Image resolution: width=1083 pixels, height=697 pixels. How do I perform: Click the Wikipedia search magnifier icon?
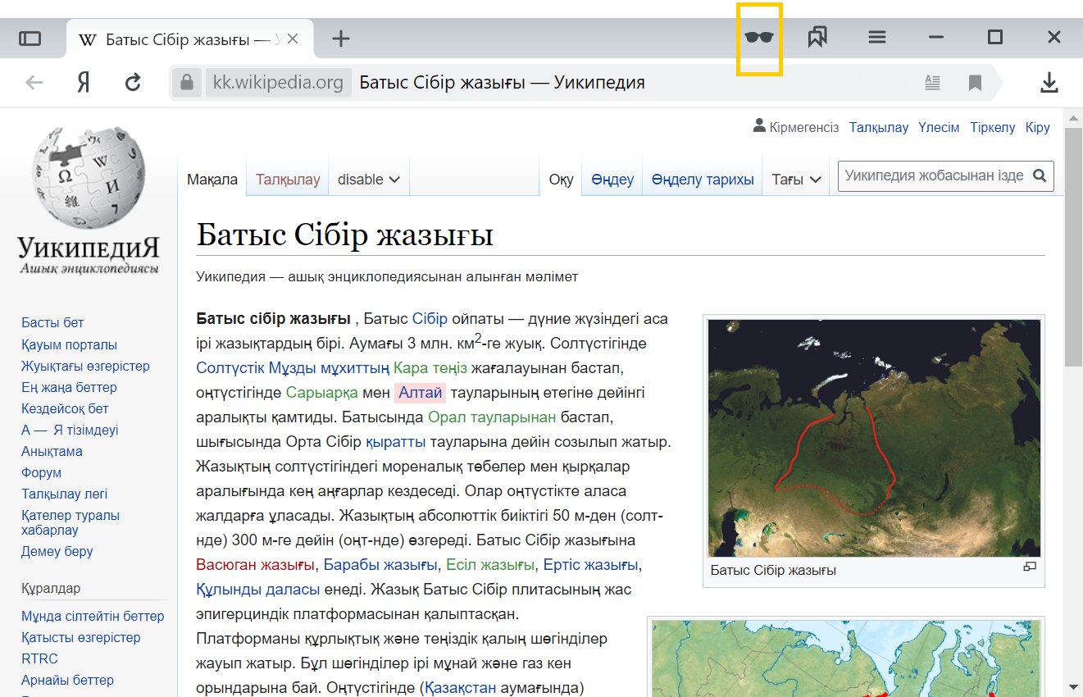coord(1040,175)
